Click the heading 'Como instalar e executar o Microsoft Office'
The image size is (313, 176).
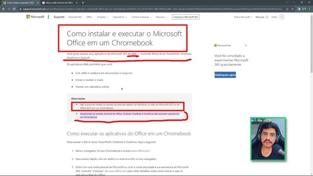click(124, 38)
